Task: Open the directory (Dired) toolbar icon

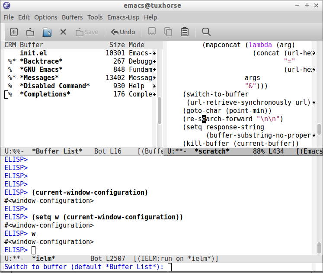Action: click(47, 32)
